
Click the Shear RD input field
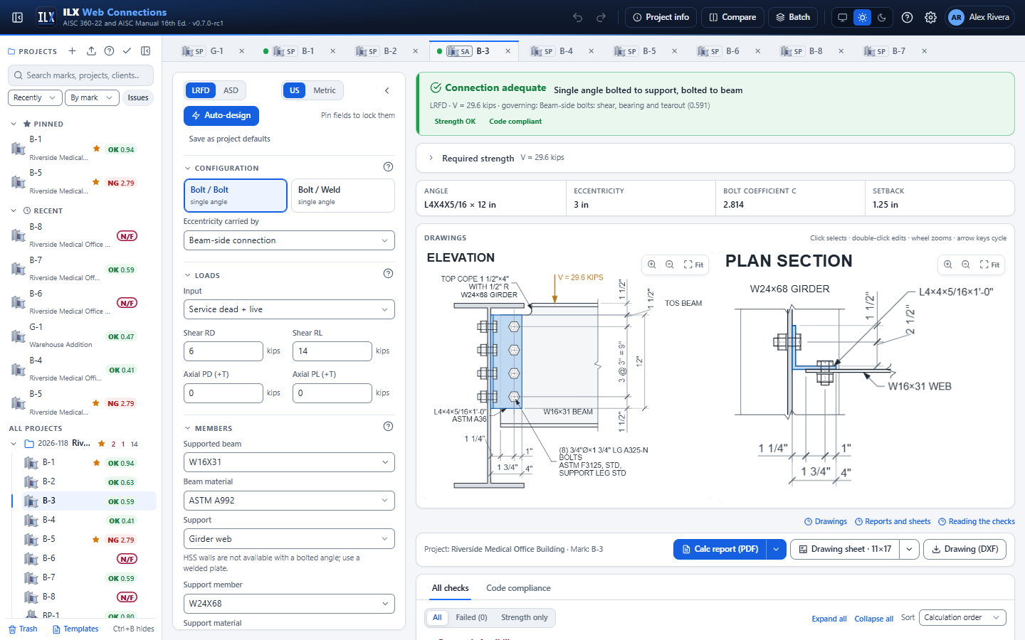point(224,351)
